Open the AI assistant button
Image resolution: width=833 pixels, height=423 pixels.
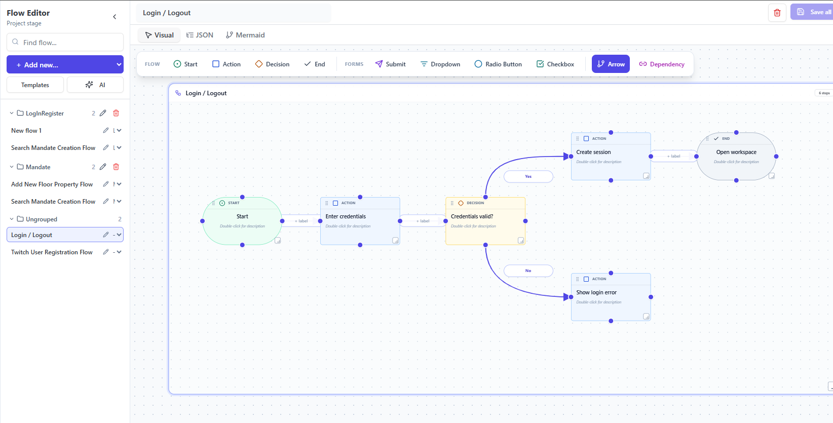click(x=95, y=85)
